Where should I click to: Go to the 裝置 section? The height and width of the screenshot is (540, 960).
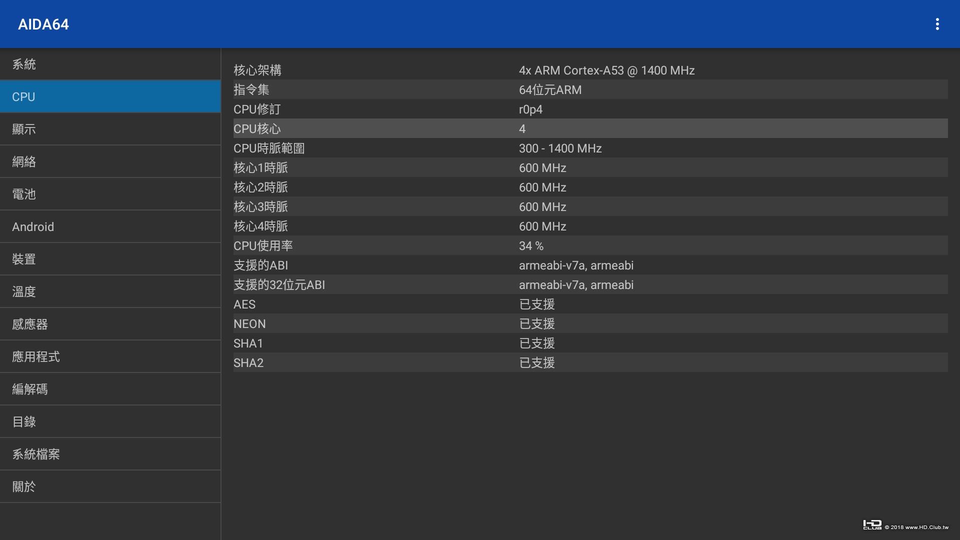(110, 259)
